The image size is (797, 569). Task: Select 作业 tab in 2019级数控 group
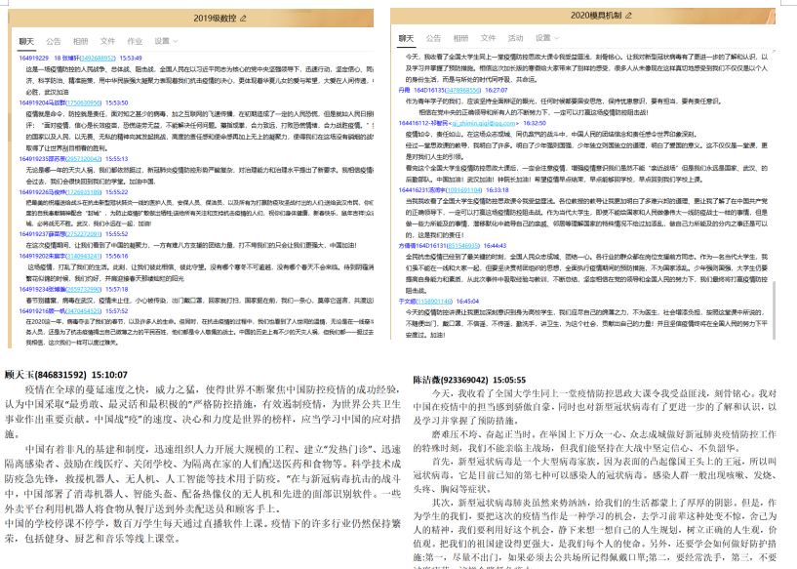[134, 42]
